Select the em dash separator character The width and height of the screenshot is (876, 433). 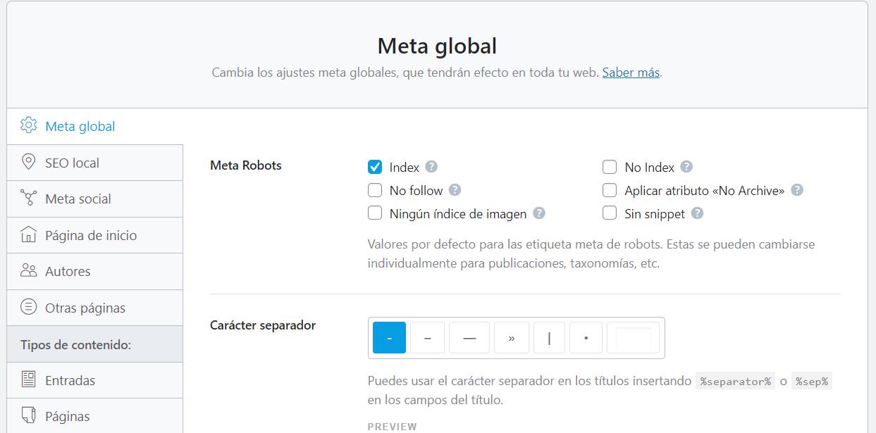(x=470, y=337)
